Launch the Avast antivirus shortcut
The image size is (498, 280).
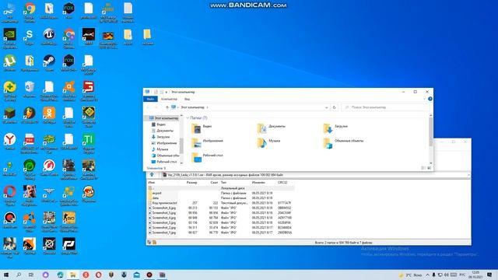68,91
